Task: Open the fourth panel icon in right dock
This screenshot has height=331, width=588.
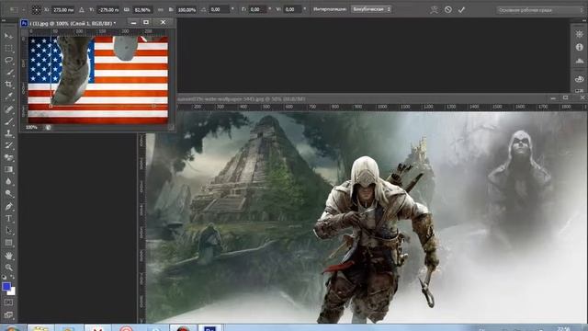Action: (579, 79)
